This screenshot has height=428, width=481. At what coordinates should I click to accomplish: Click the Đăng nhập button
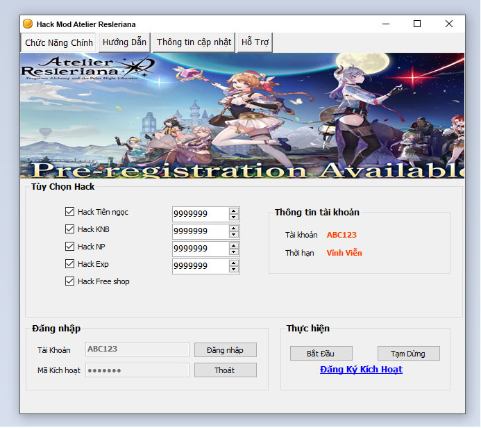pyautogui.click(x=226, y=350)
